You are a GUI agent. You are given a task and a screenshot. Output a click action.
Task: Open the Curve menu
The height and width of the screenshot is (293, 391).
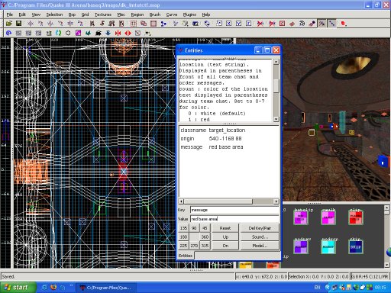pos(172,14)
